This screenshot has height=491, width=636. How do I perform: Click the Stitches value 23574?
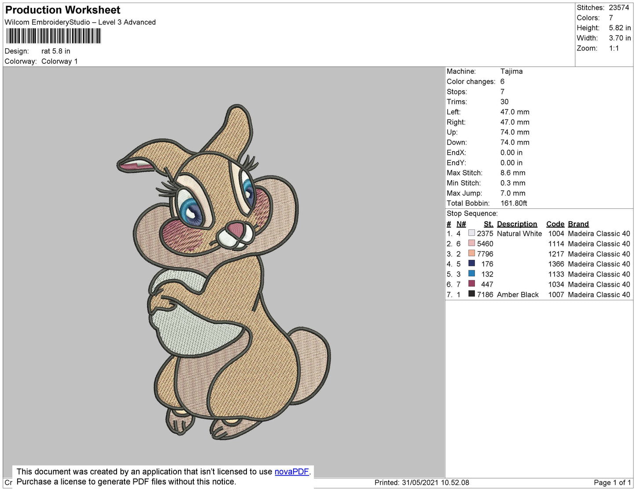click(619, 8)
